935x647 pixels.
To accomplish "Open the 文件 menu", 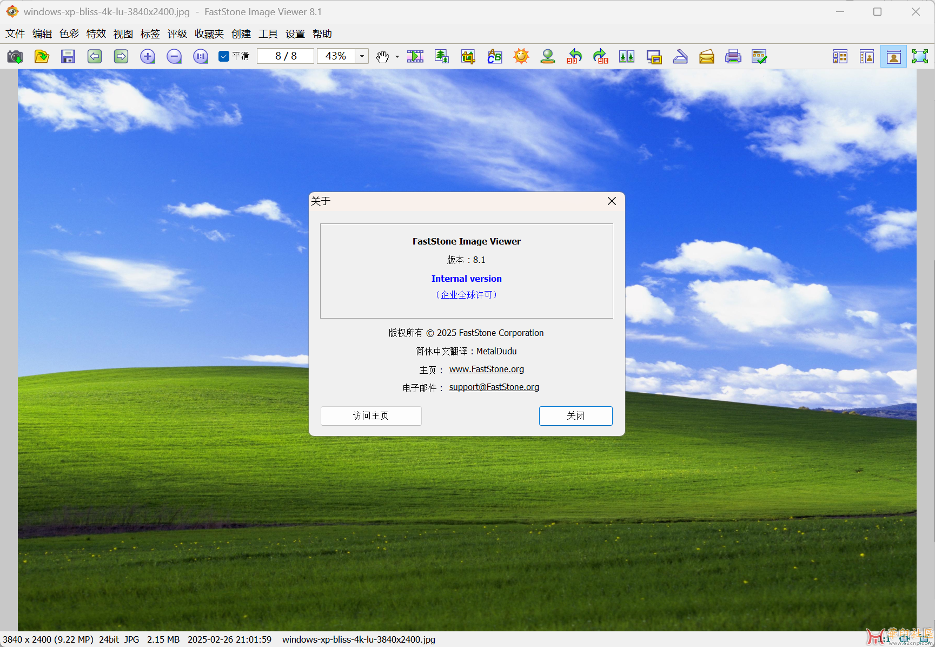I will pyautogui.click(x=15, y=34).
